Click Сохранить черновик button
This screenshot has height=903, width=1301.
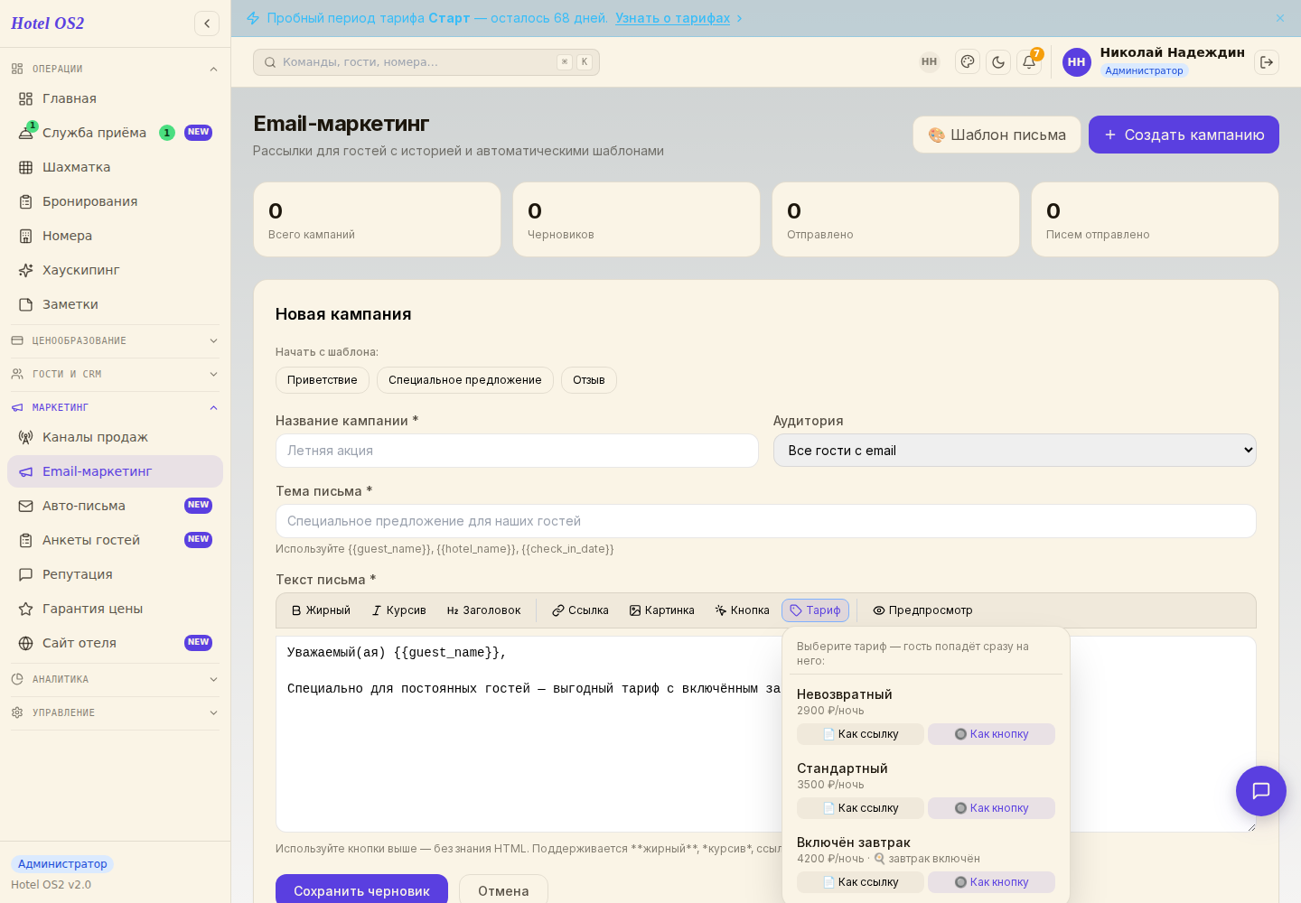point(361,890)
